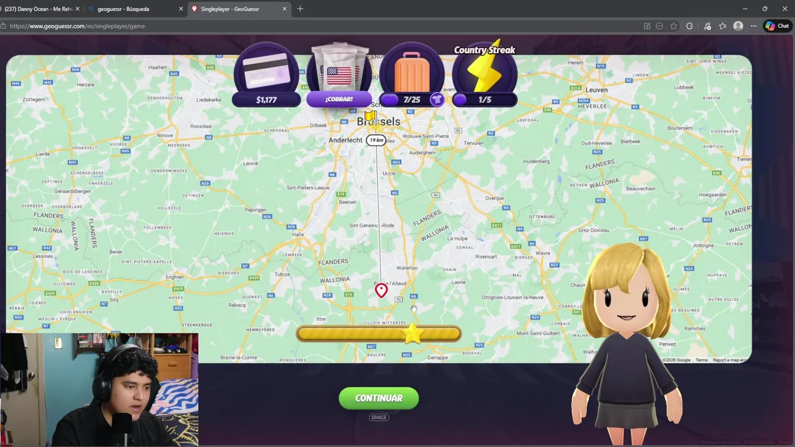Click the SPACE keyboard hint under CONTINUAR

379,417
